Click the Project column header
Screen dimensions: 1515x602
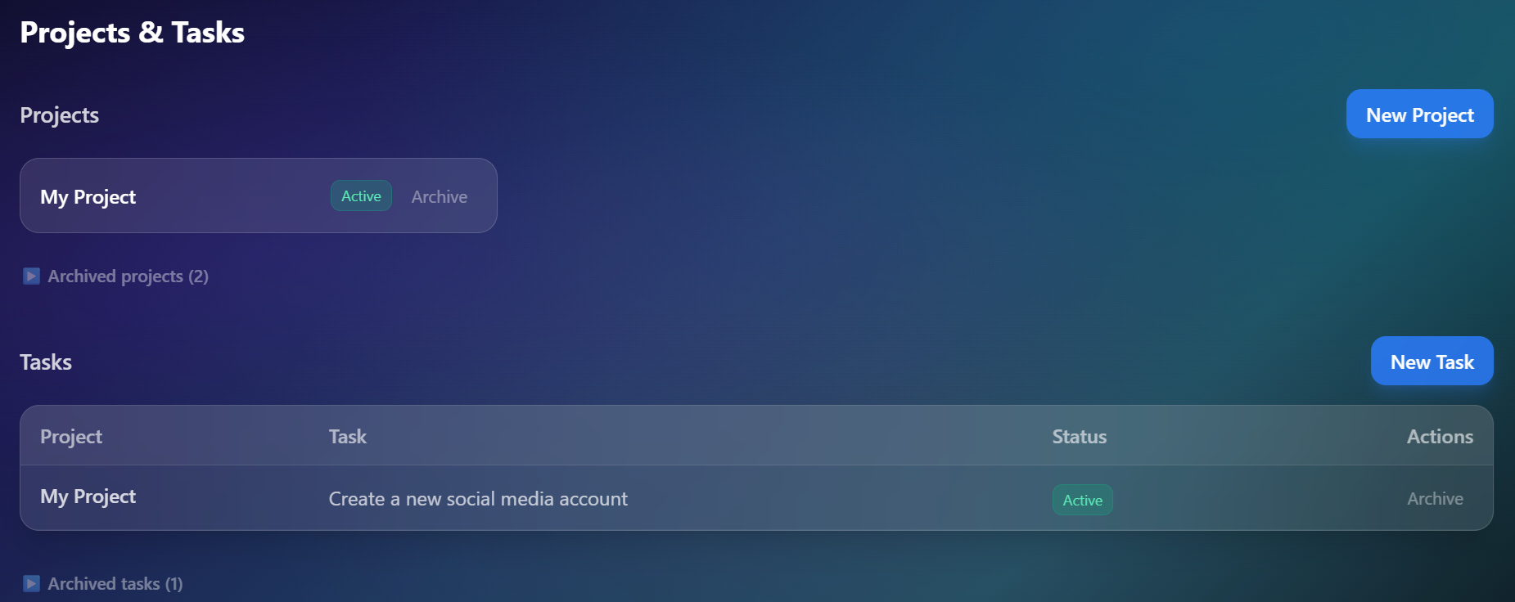point(71,437)
